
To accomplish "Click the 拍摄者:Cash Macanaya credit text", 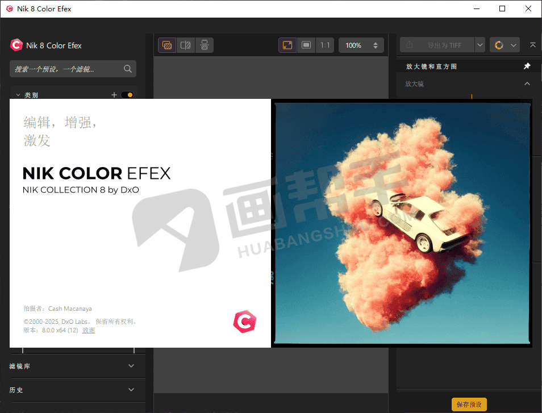I will pos(58,308).
